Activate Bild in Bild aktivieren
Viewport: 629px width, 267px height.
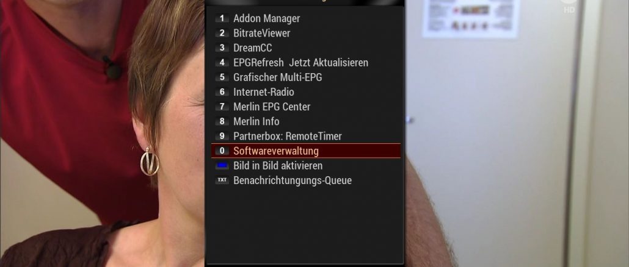pyautogui.click(x=306, y=165)
